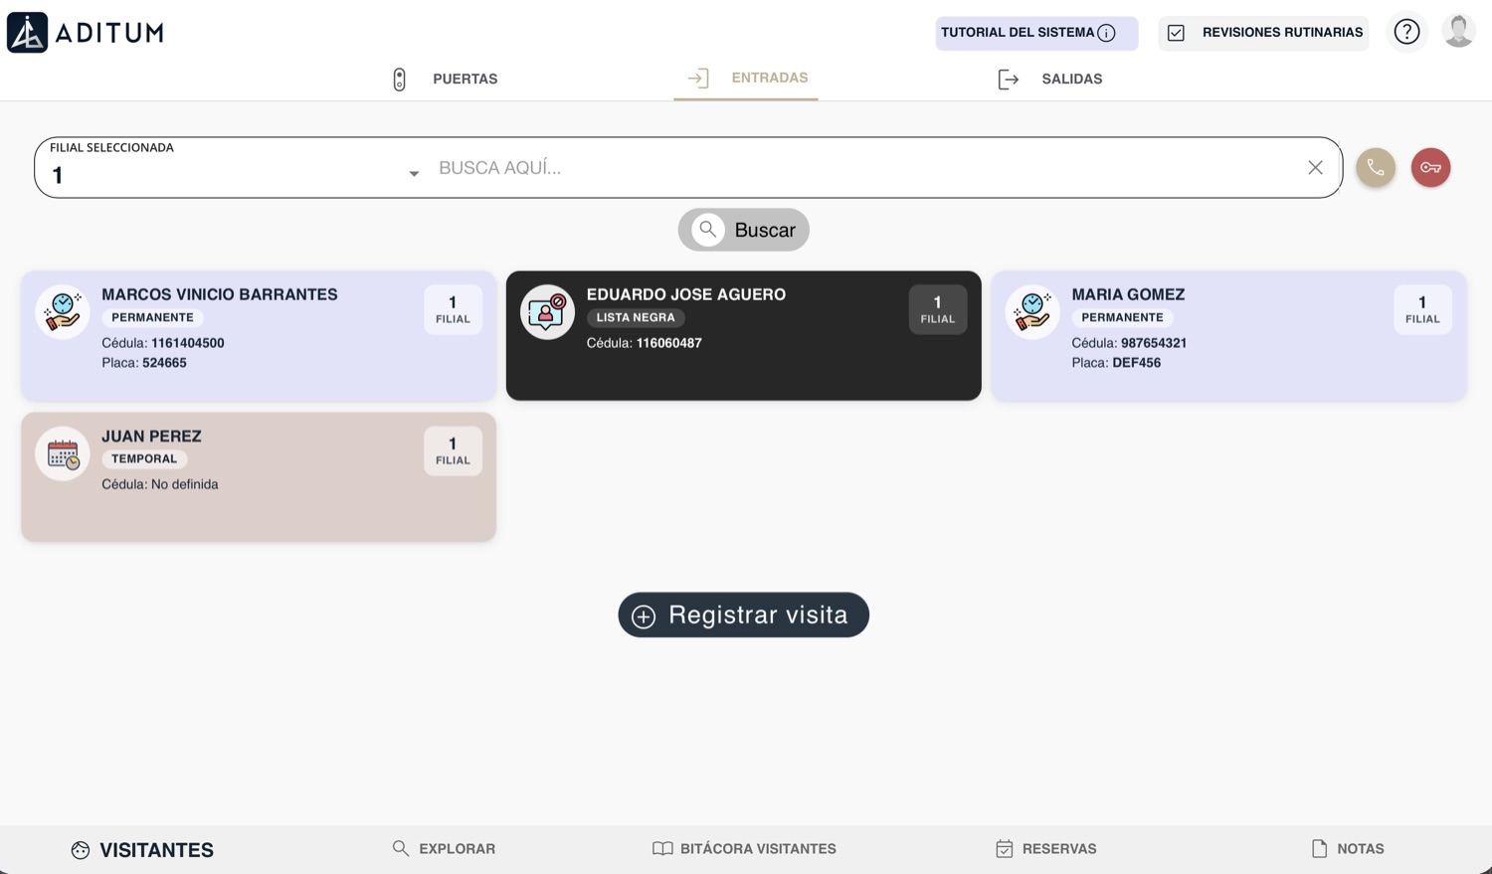The image size is (1492, 874).
Task: Click the Revisiones Rutinarias label
Action: (1282, 33)
